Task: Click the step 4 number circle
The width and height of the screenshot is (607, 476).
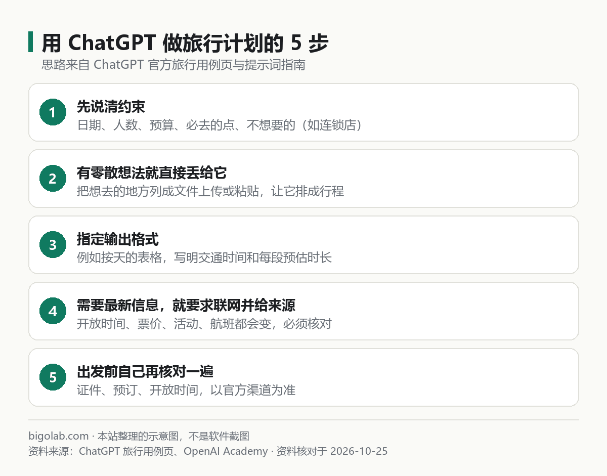Action: coord(53,311)
